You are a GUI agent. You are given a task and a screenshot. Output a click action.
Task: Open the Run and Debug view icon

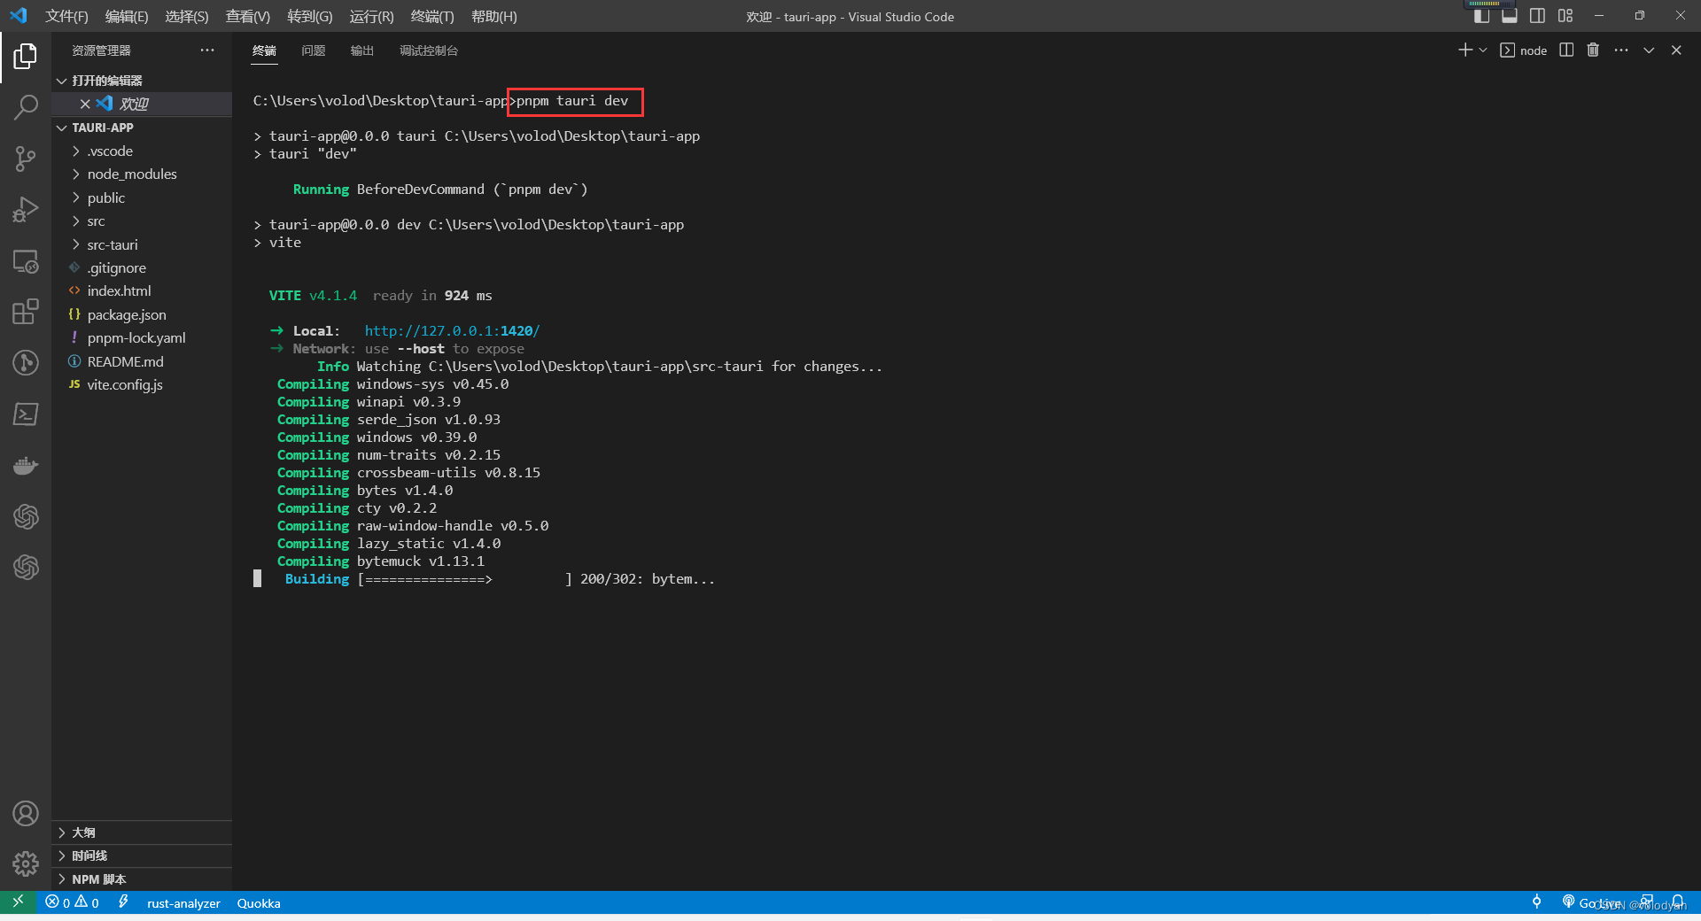tap(26, 210)
